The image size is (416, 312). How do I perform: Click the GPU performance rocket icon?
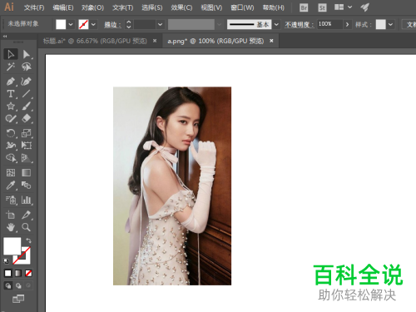pyautogui.click(x=365, y=7)
